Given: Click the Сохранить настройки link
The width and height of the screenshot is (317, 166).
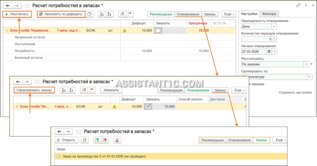Looking at the screenshot, I should point(295,92).
